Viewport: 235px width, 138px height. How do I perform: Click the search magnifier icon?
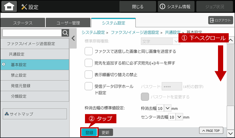(x=65, y=33)
